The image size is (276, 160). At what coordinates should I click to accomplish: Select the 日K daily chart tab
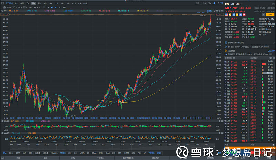point(28,3)
